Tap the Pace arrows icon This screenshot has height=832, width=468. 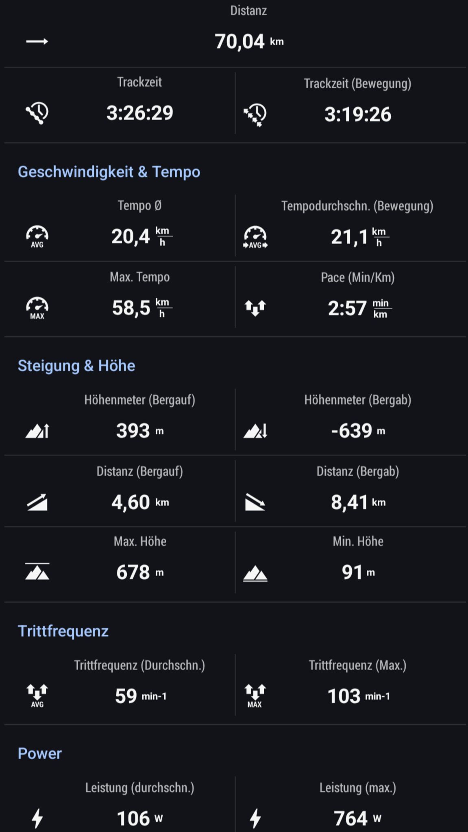click(255, 308)
